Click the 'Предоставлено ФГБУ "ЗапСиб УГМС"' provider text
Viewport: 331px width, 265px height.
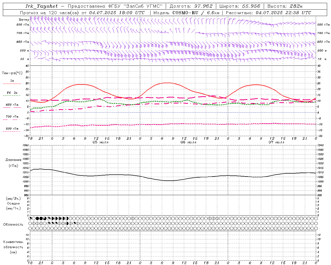pos(115,6)
